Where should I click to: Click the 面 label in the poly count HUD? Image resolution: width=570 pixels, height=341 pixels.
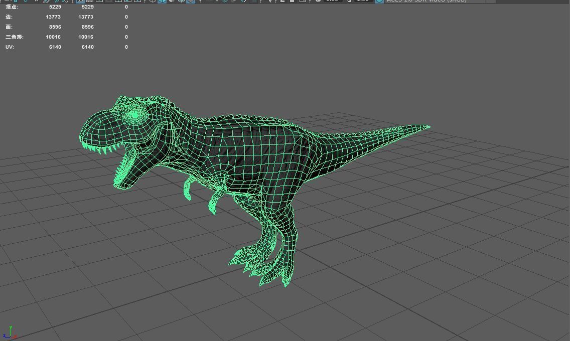pos(9,27)
